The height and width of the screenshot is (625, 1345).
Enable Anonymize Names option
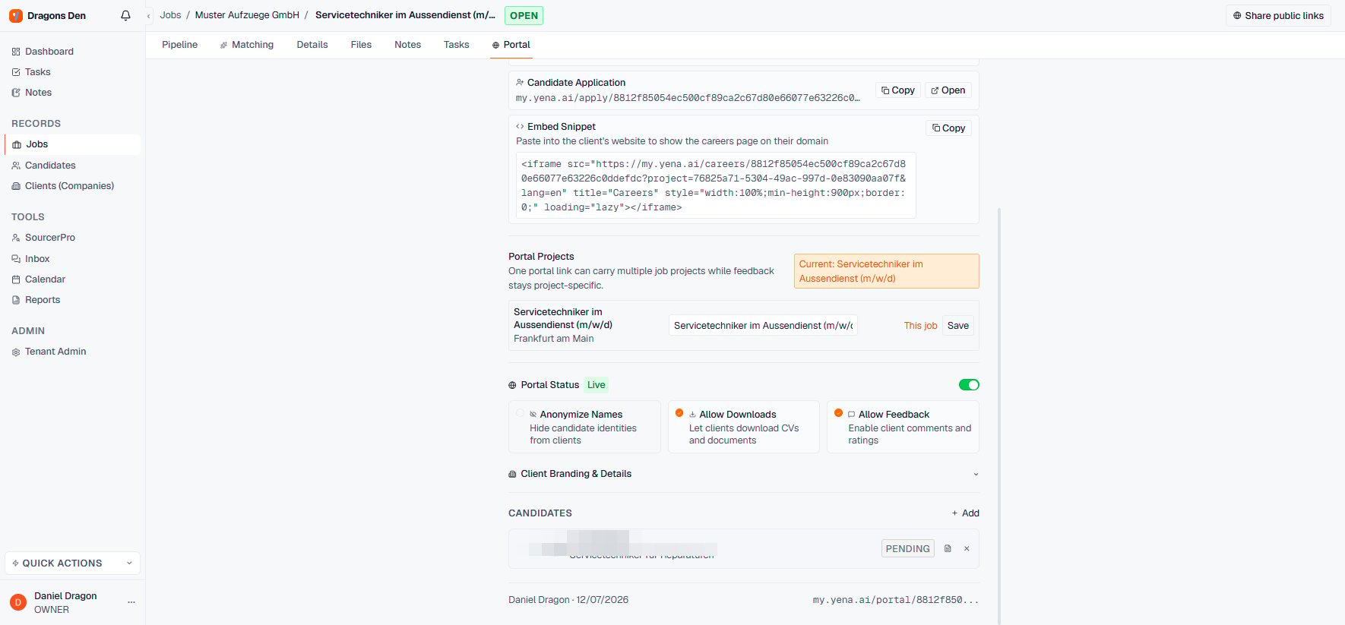click(x=520, y=414)
